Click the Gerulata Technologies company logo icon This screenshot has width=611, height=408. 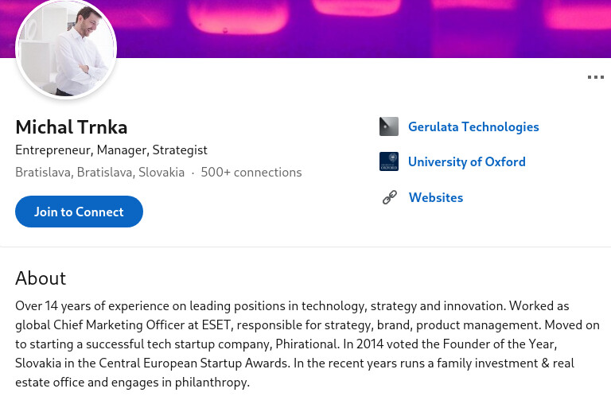click(389, 126)
